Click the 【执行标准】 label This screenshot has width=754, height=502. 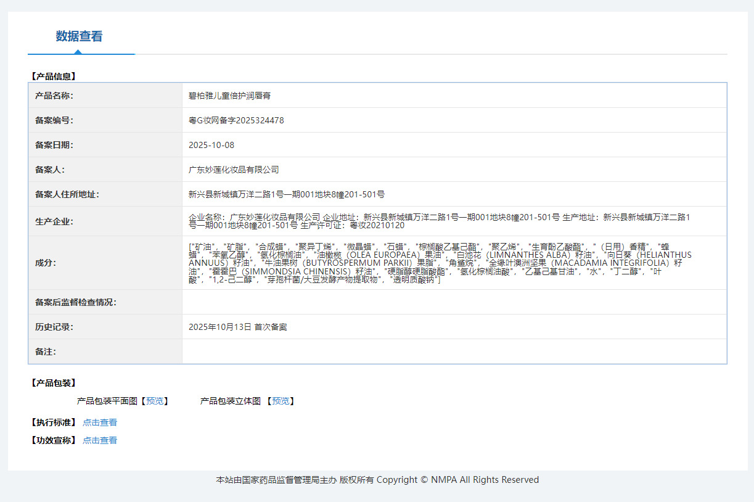(53, 422)
